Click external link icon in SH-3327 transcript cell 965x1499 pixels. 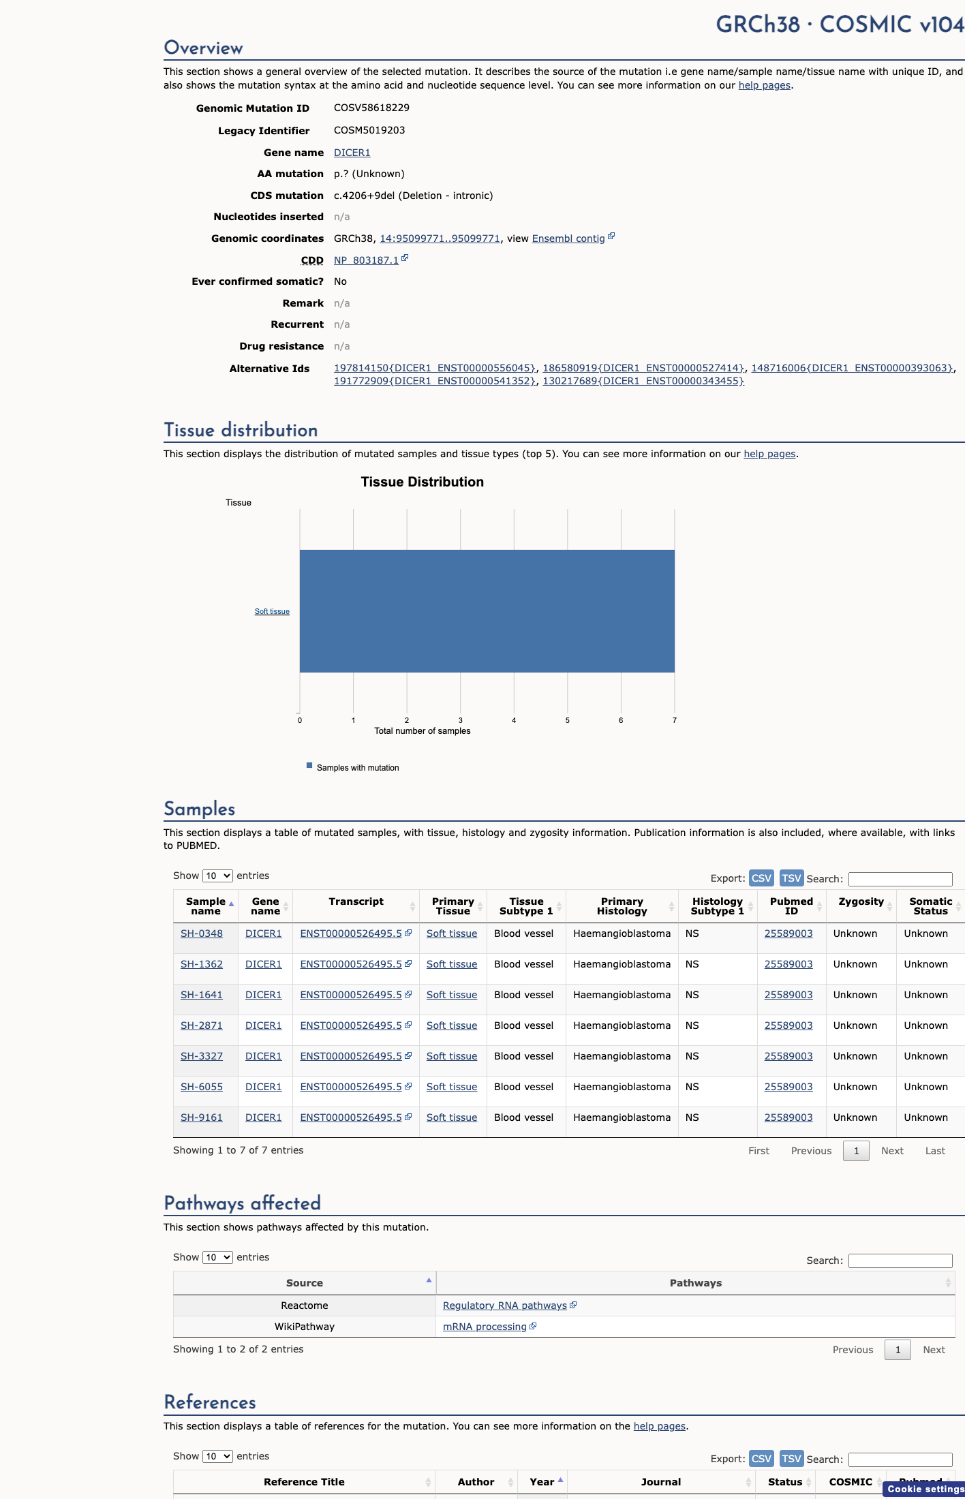(408, 1055)
